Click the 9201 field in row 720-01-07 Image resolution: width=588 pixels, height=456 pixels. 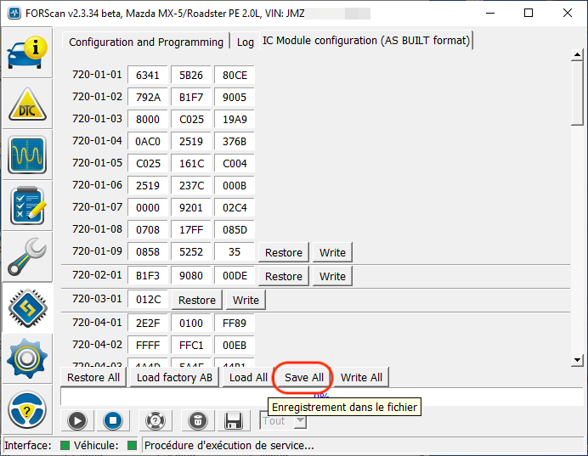(x=191, y=208)
